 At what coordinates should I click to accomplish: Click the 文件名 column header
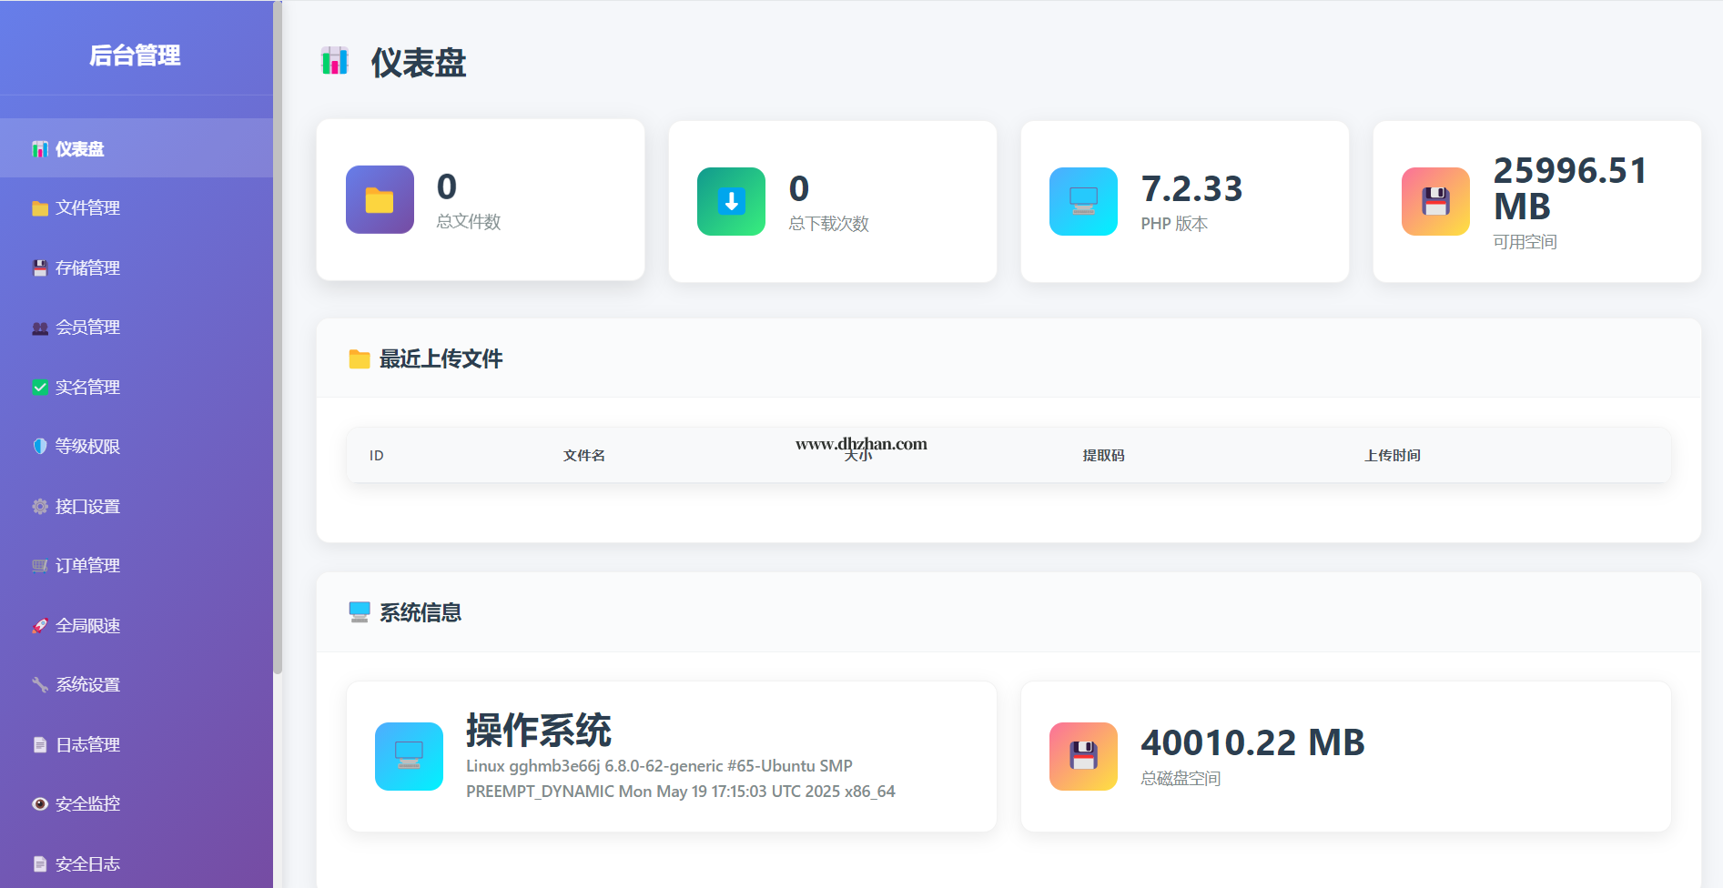tap(583, 456)
